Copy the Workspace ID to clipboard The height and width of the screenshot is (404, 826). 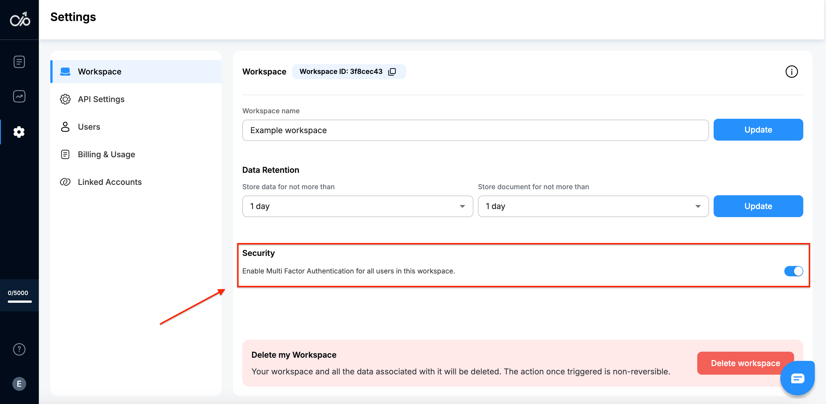point(392,72)
